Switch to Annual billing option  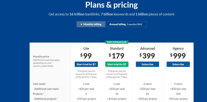tap(126, 24)
